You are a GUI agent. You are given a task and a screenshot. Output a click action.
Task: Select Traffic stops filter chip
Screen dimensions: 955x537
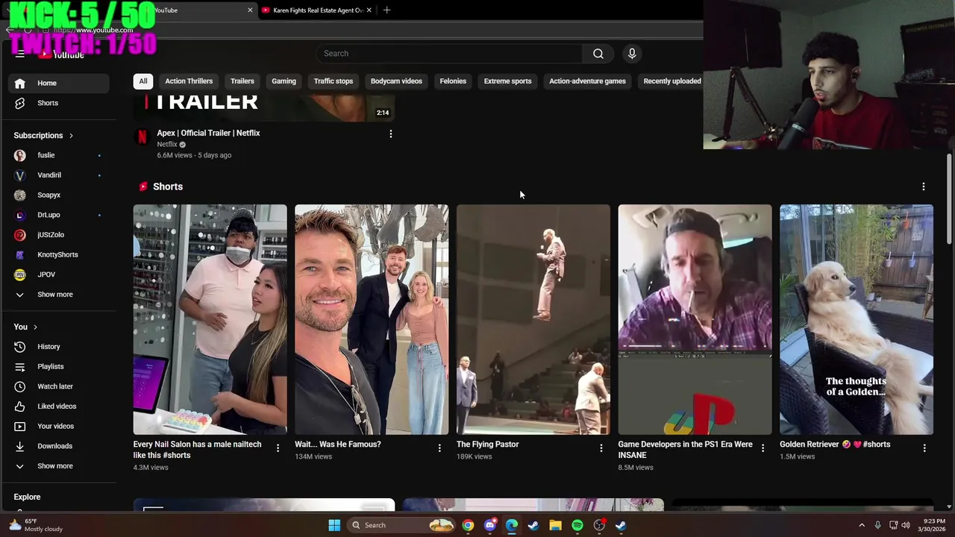[334, 81]
